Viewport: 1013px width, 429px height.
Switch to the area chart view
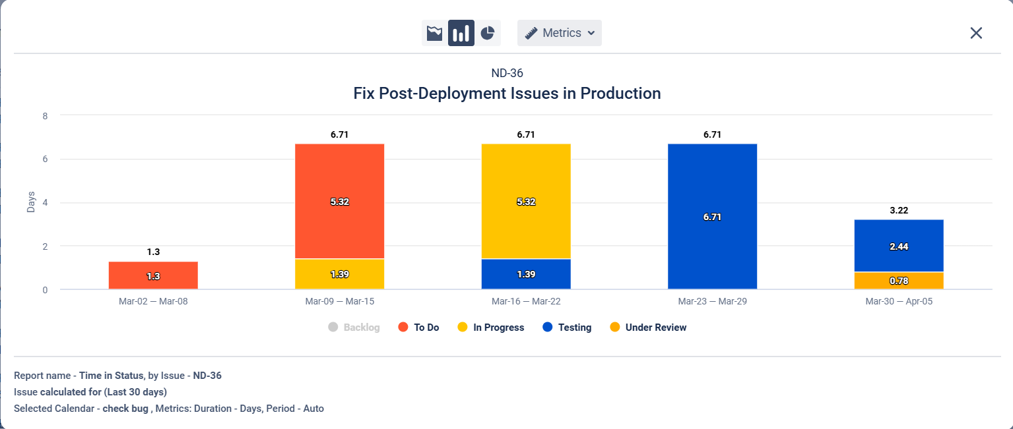tap(434, 33)
